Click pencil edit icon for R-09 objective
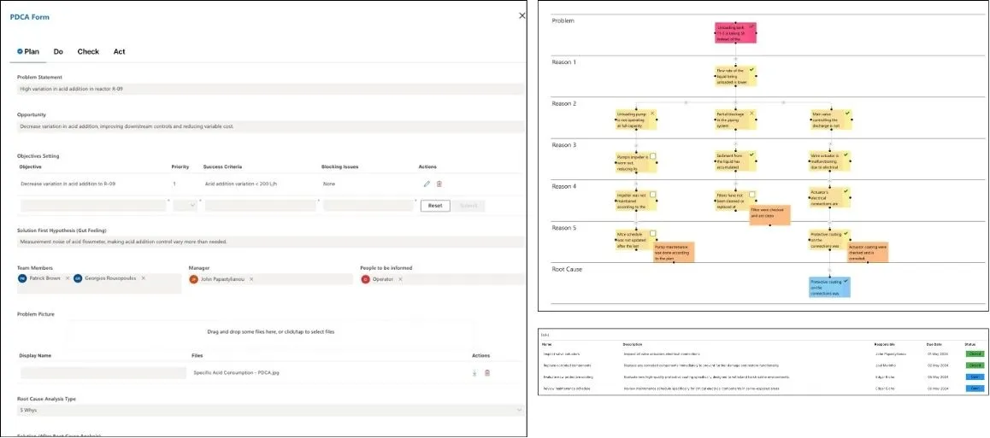 (x=427, y=184)
